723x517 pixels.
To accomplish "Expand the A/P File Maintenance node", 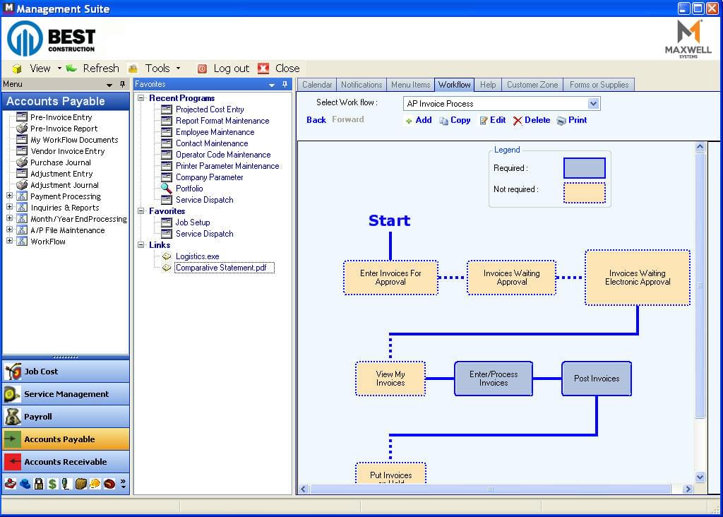I will click(9, 230).
